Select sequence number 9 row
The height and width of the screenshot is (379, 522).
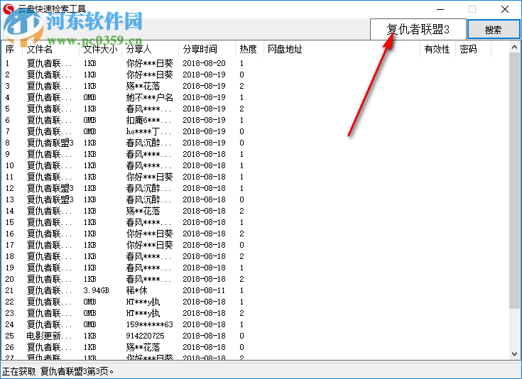pos(7,154)
